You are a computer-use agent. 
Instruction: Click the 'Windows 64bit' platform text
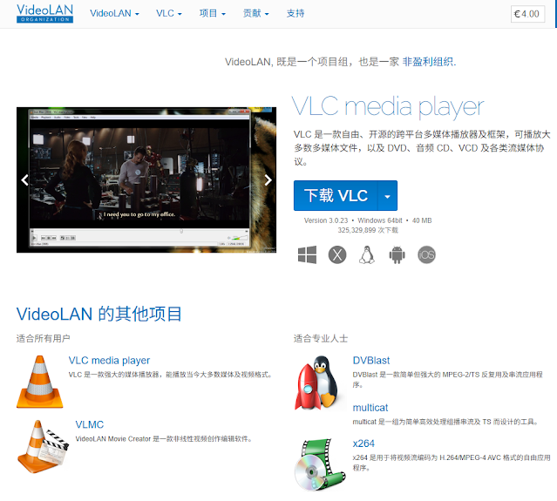380,220
